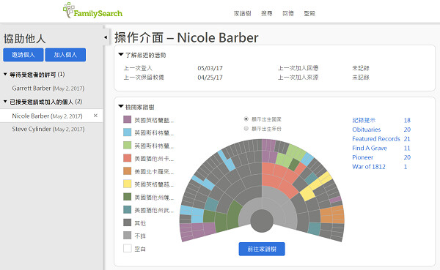Click the center circle of the fan chart

tap(262, 221)
